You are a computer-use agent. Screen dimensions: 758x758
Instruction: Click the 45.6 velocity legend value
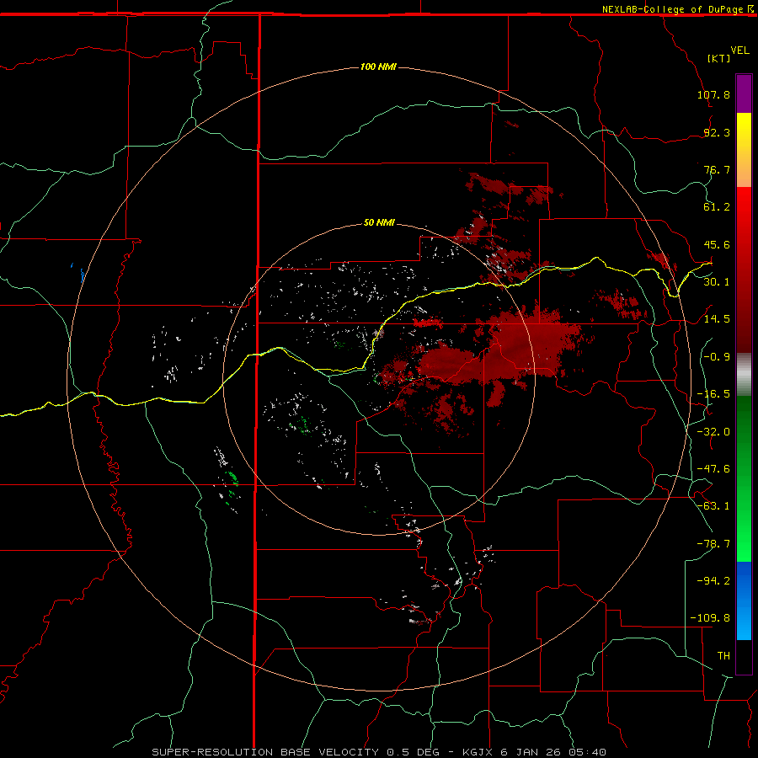(717, 244)
